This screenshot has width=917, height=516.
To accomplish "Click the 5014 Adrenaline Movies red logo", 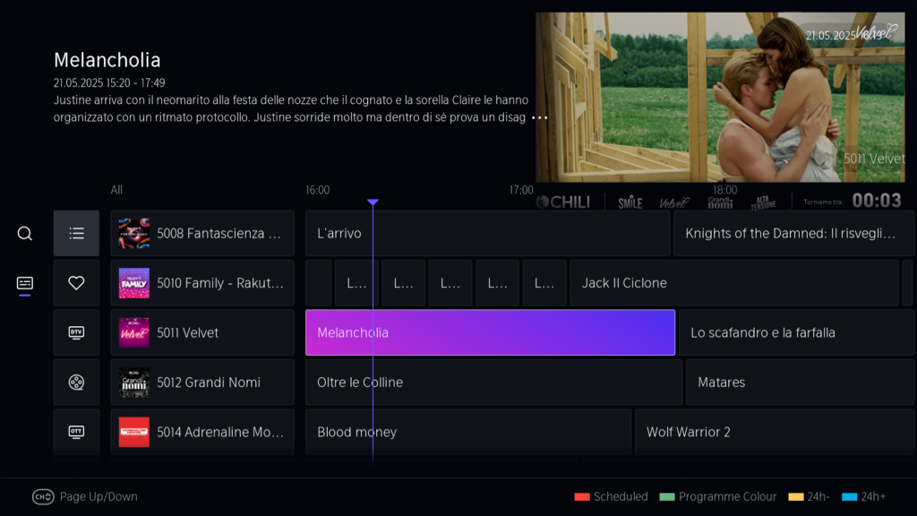I will tap(134, 432).
